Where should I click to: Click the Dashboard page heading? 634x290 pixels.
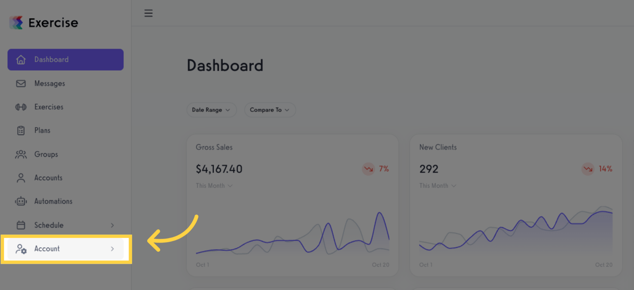225,65
